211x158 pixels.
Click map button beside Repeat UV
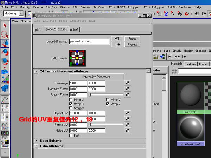(x=127, y=113)
